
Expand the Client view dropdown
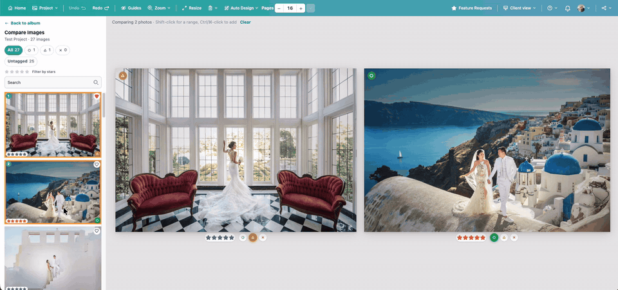520,8
